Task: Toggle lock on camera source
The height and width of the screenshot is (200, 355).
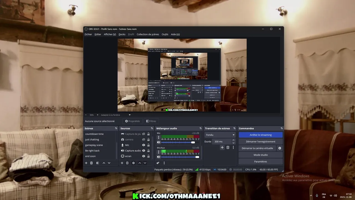Action: point(148,139)
